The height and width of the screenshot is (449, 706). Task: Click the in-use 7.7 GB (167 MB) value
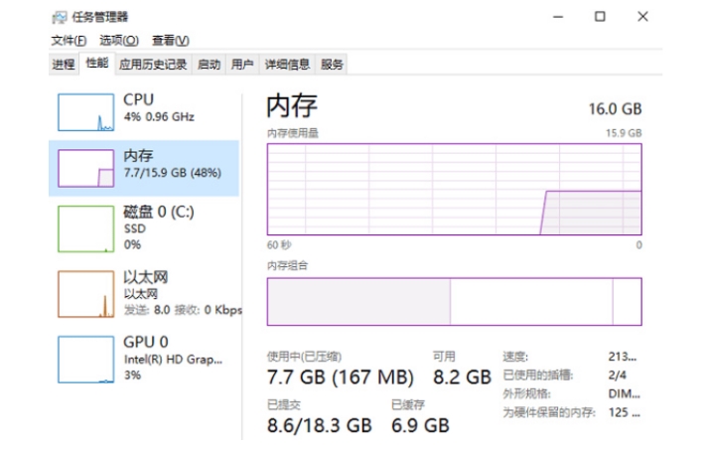click(x=341, y=377)
